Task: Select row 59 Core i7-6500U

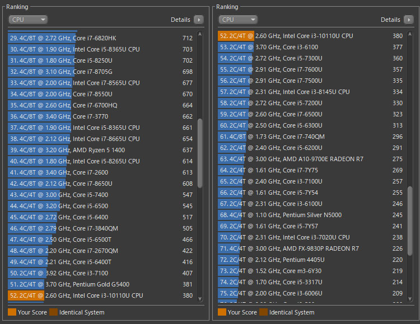Action: tap(312, 114)
